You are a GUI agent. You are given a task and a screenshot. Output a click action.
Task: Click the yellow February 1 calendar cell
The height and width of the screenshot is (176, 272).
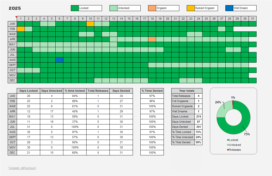point(21,29)
